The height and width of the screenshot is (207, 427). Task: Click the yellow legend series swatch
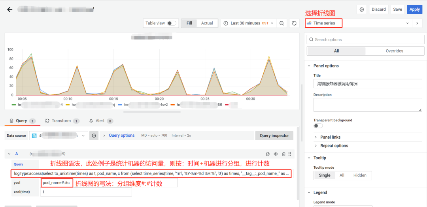pos(68,104)
